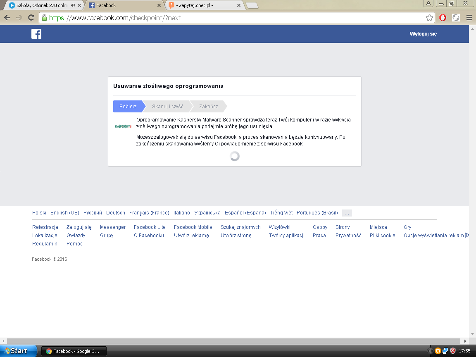
Task: Open the Chrome hamburger menu
Action: pyautogui.click(x=469, y=18)
